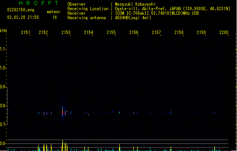Click the observer name Masayuki Kobayashi
Screen dimensions: 237x151
coord(135,4)
